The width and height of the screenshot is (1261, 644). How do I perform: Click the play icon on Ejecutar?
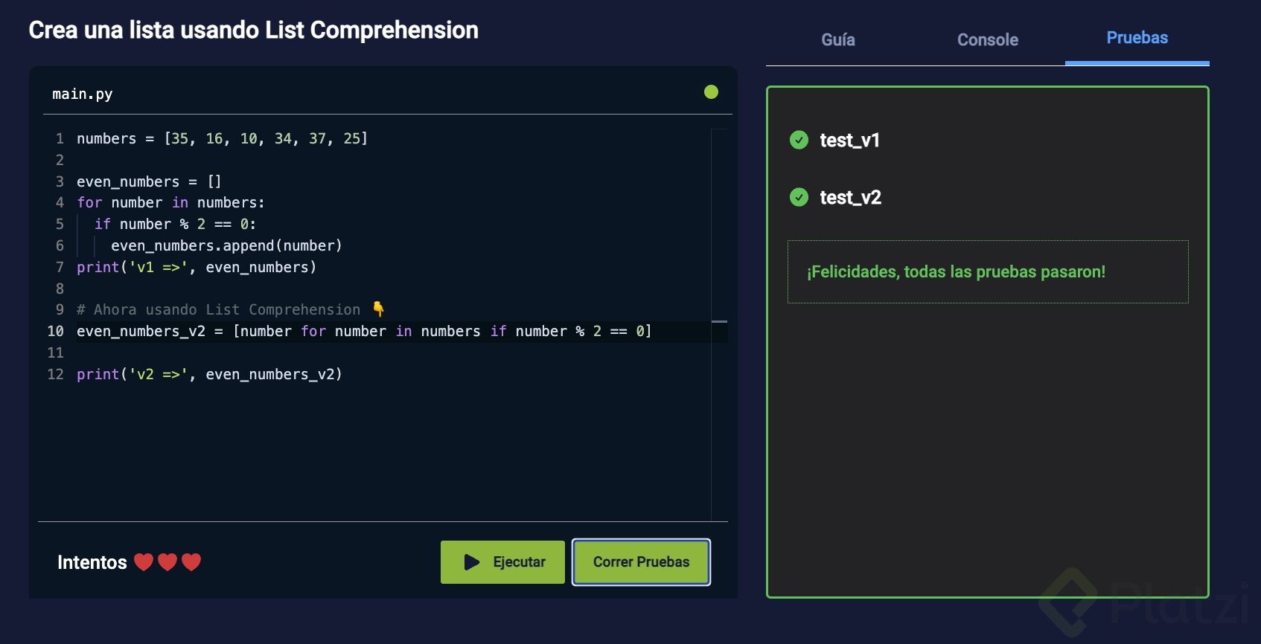pyautogui.click(x=472, y=562)
